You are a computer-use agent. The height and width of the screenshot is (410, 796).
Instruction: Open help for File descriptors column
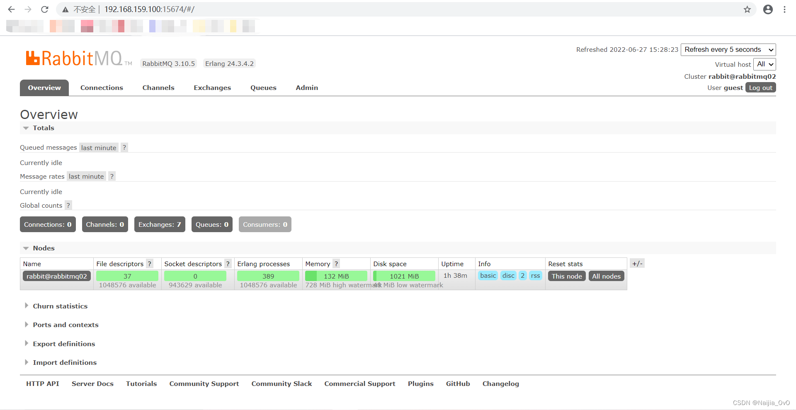pos(150,264)
